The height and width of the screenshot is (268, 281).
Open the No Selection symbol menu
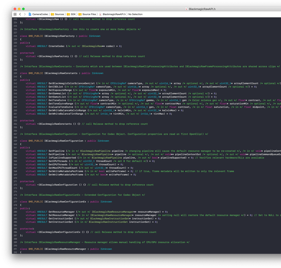[135, 14]
